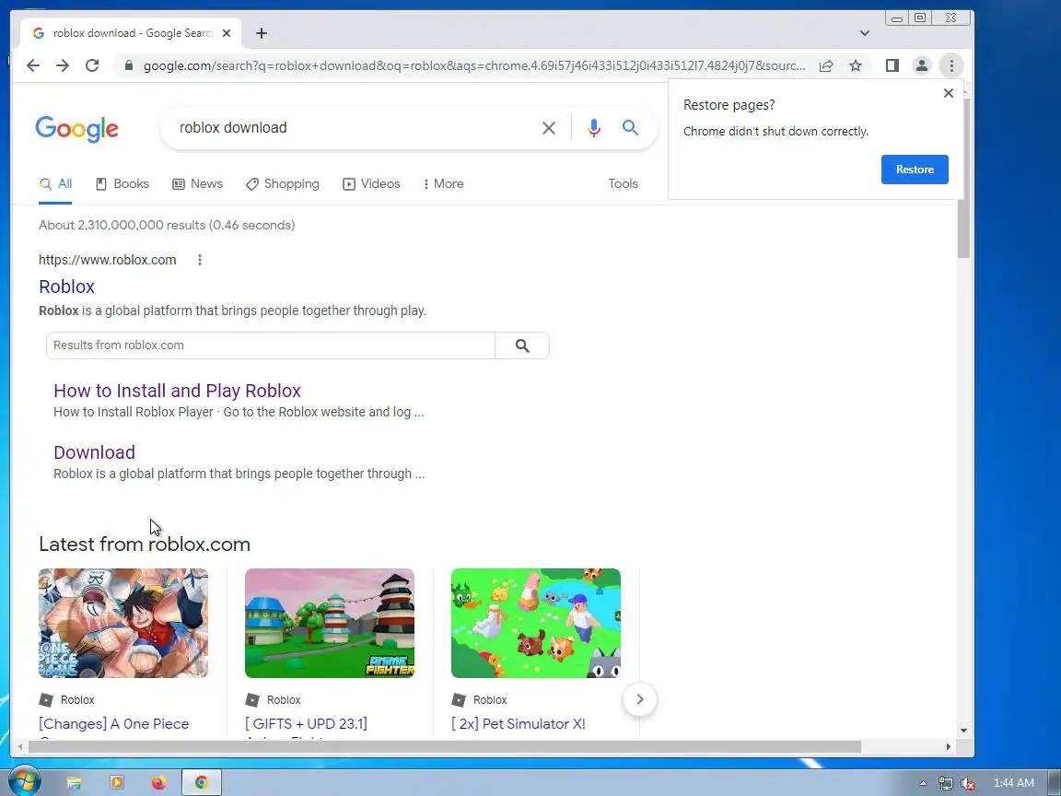Select Chrome in the taskbar

pyautogui.click(x=201, y=783)
